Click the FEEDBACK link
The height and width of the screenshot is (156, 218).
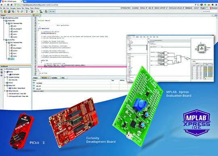pyautogui.click(x=189, y=8)
